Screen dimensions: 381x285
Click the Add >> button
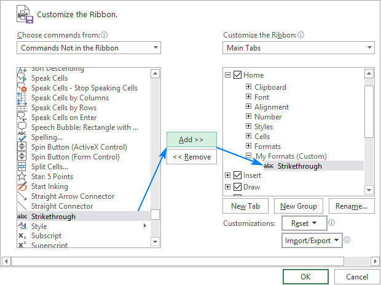191,140
